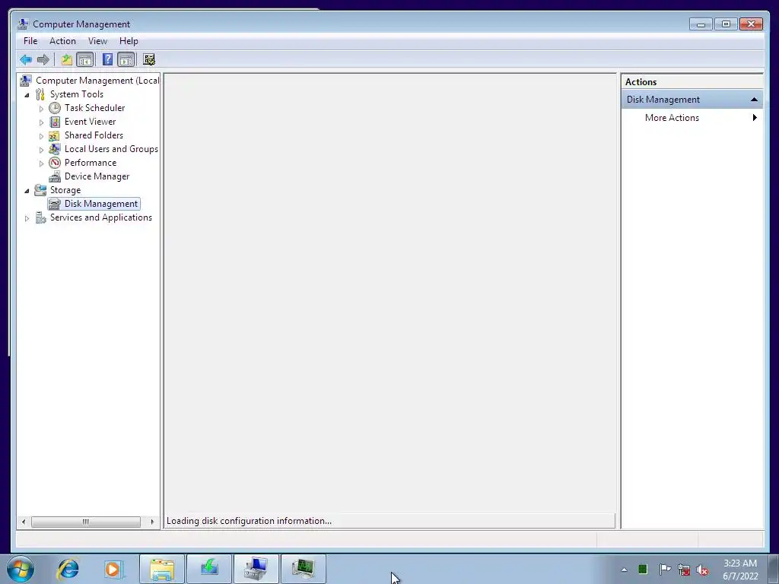Click the Back arrow toolbar icon
The image size is (779, 584).
26,60
